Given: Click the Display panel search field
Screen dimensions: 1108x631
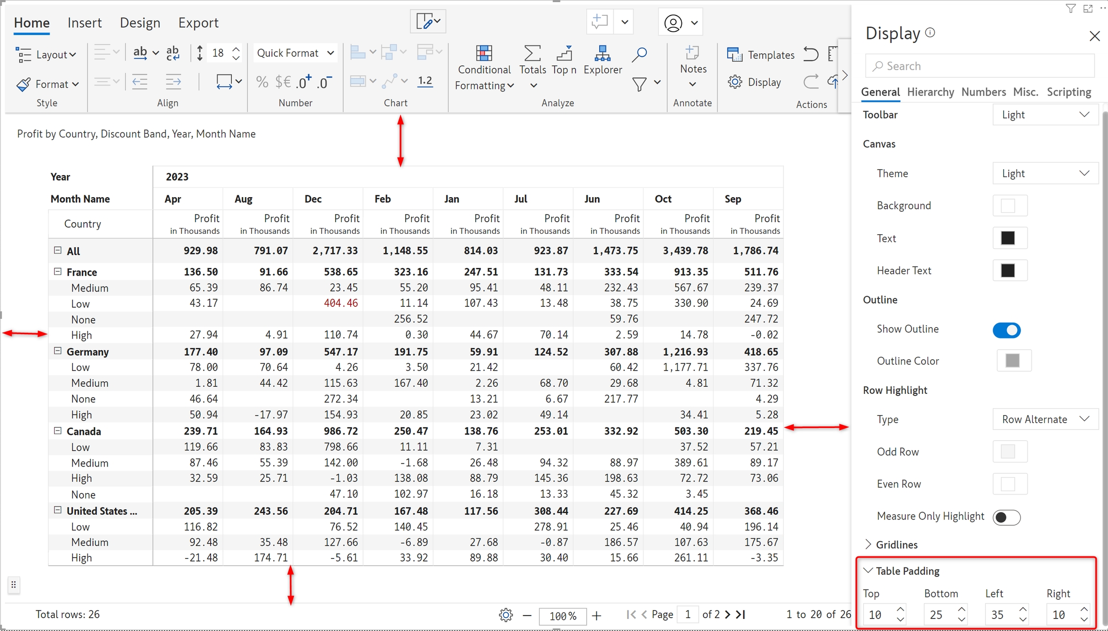Looking at the screenshot, I should [979, 66].
